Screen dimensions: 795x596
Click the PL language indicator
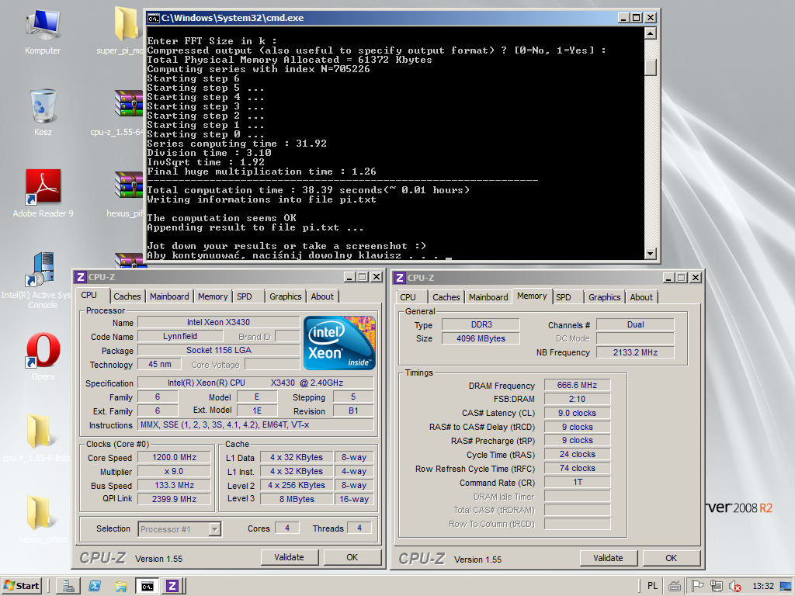click(x=652, y=586)
